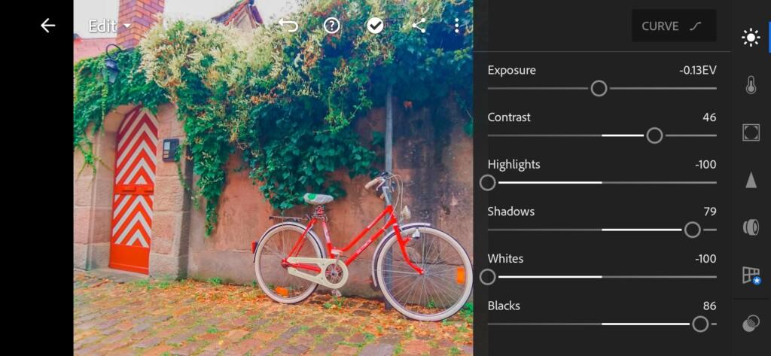
Task: Open the Profiles overlapping circles icon
Action: pyautogui.click(x=751, y=324)
